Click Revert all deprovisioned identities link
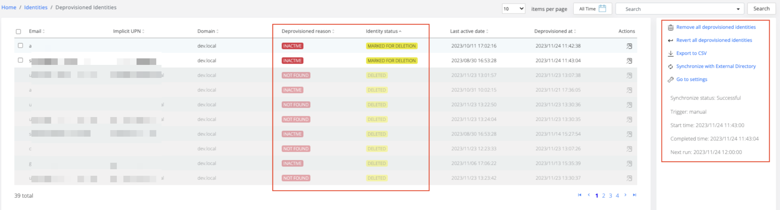 coord(714,40)
